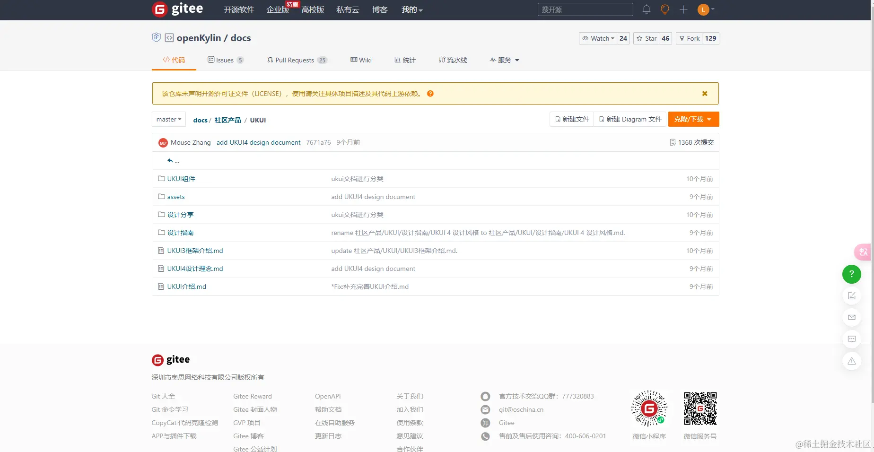Open the UKUI介绍.md file link

(186, 287)
